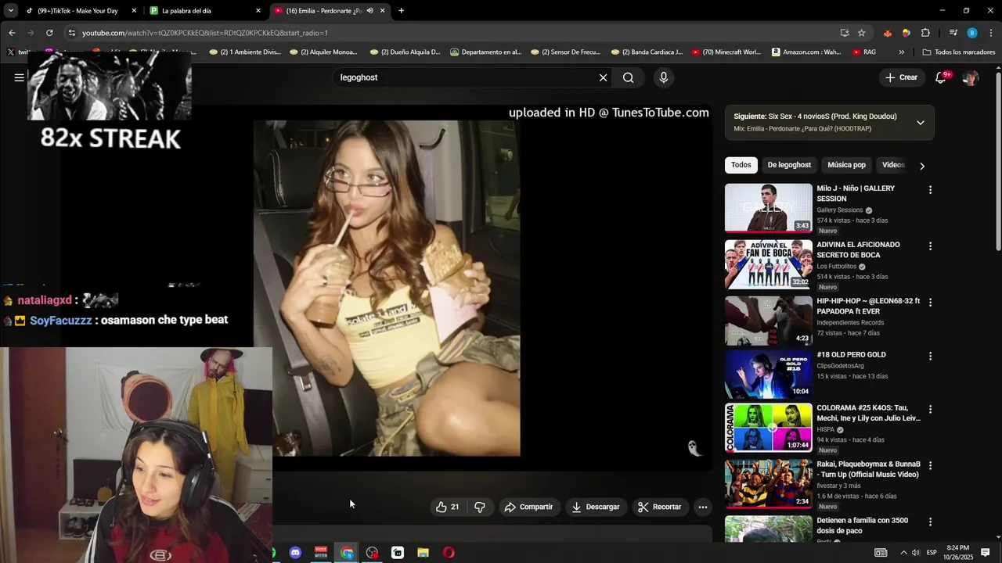Open Chrome tab search dropdown
The image size is (1002, 563).
coord(10,11)
